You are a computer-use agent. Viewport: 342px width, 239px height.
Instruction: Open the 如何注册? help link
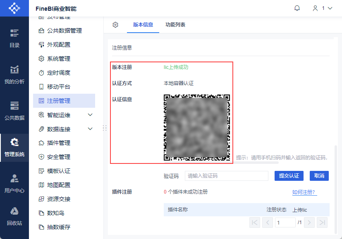point(304,192)
